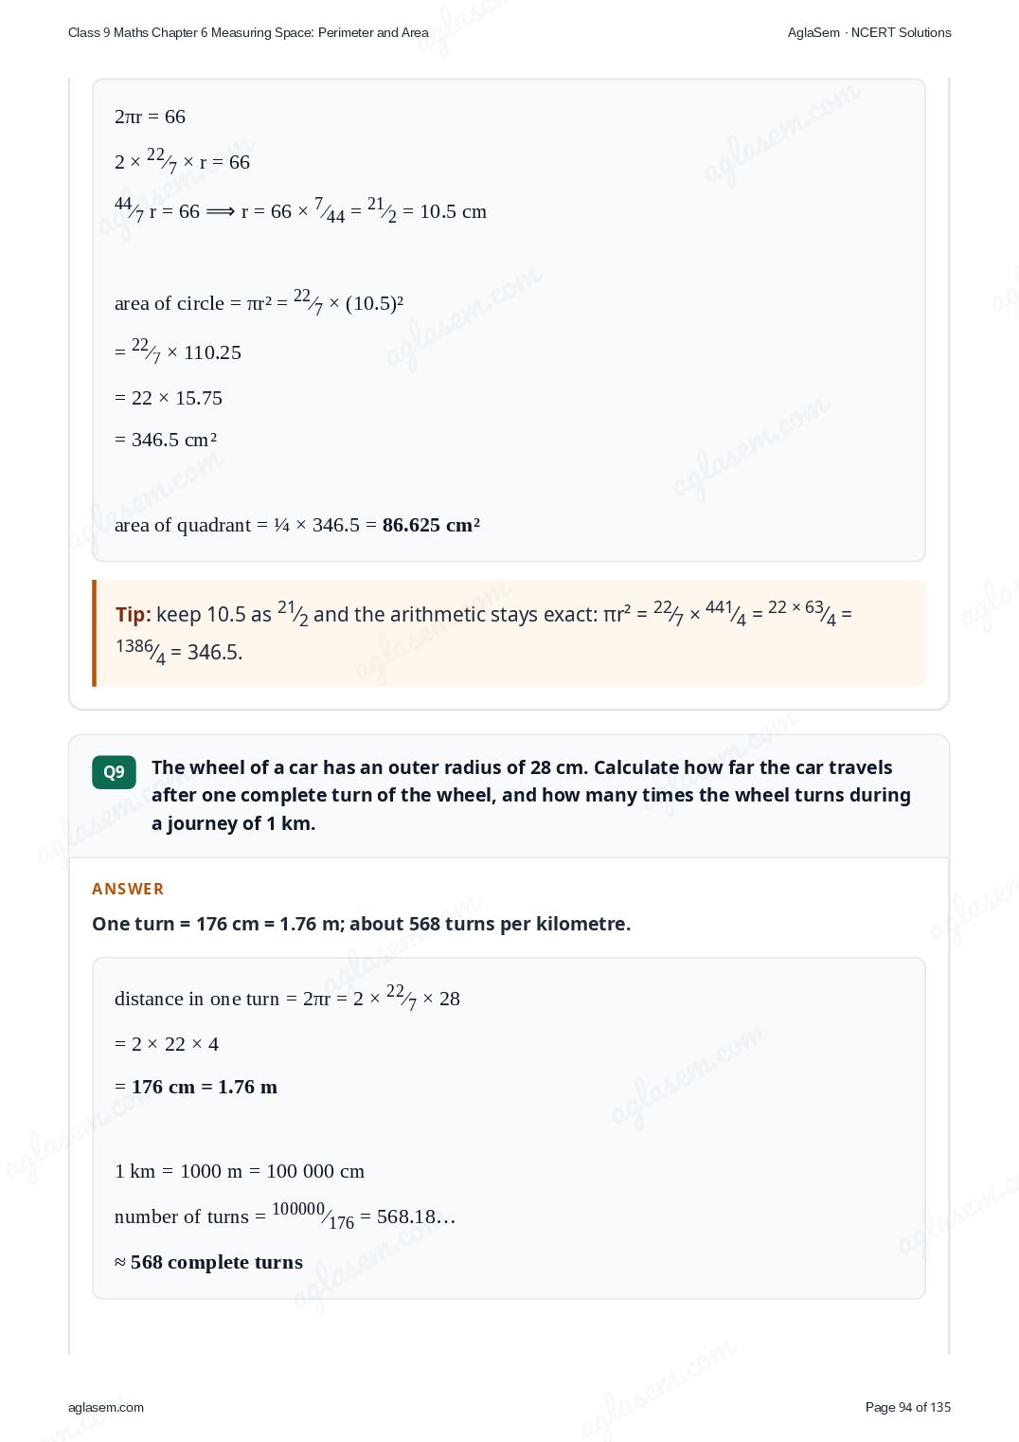The height and width of the screenshot is (1442, 1019).
Task: Click the orange Tip callout box
Action: [x=509, y=633]
